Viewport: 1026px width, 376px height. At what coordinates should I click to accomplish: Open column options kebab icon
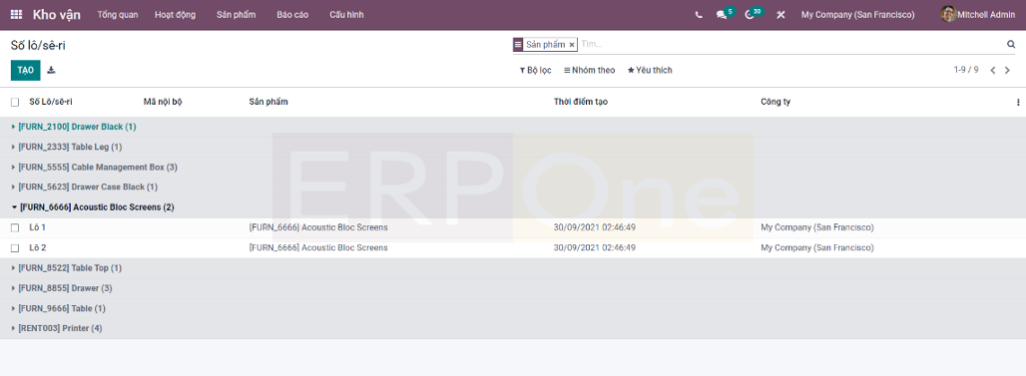pos(1017,102)
